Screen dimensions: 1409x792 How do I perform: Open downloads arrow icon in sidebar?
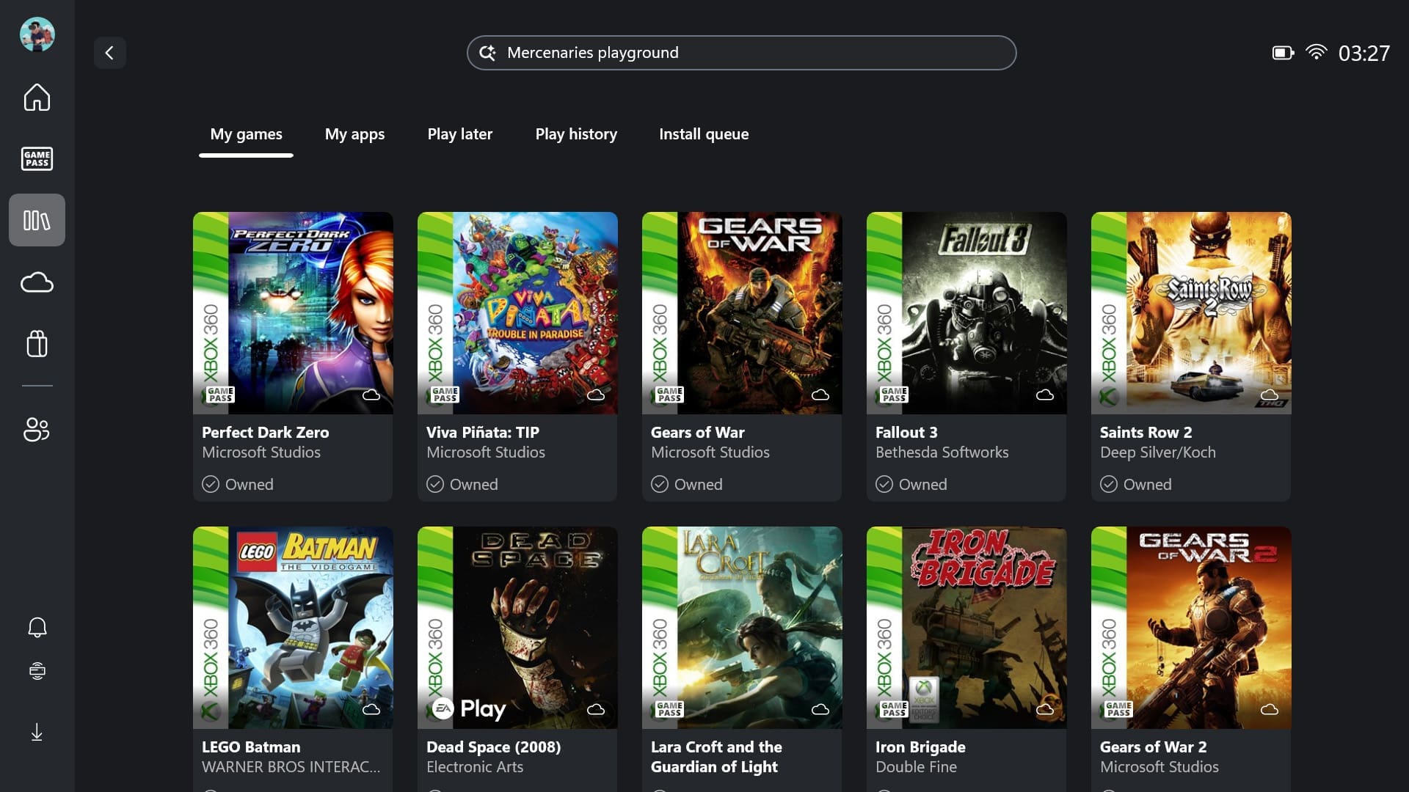point(37,732)
